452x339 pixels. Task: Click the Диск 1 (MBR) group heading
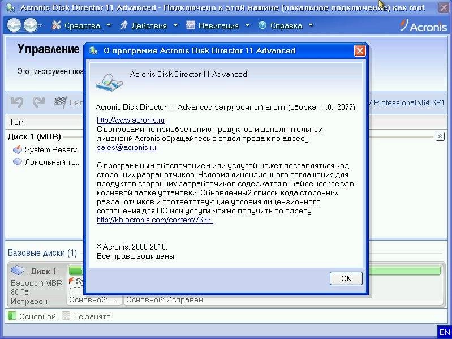(x=35, y=136)
